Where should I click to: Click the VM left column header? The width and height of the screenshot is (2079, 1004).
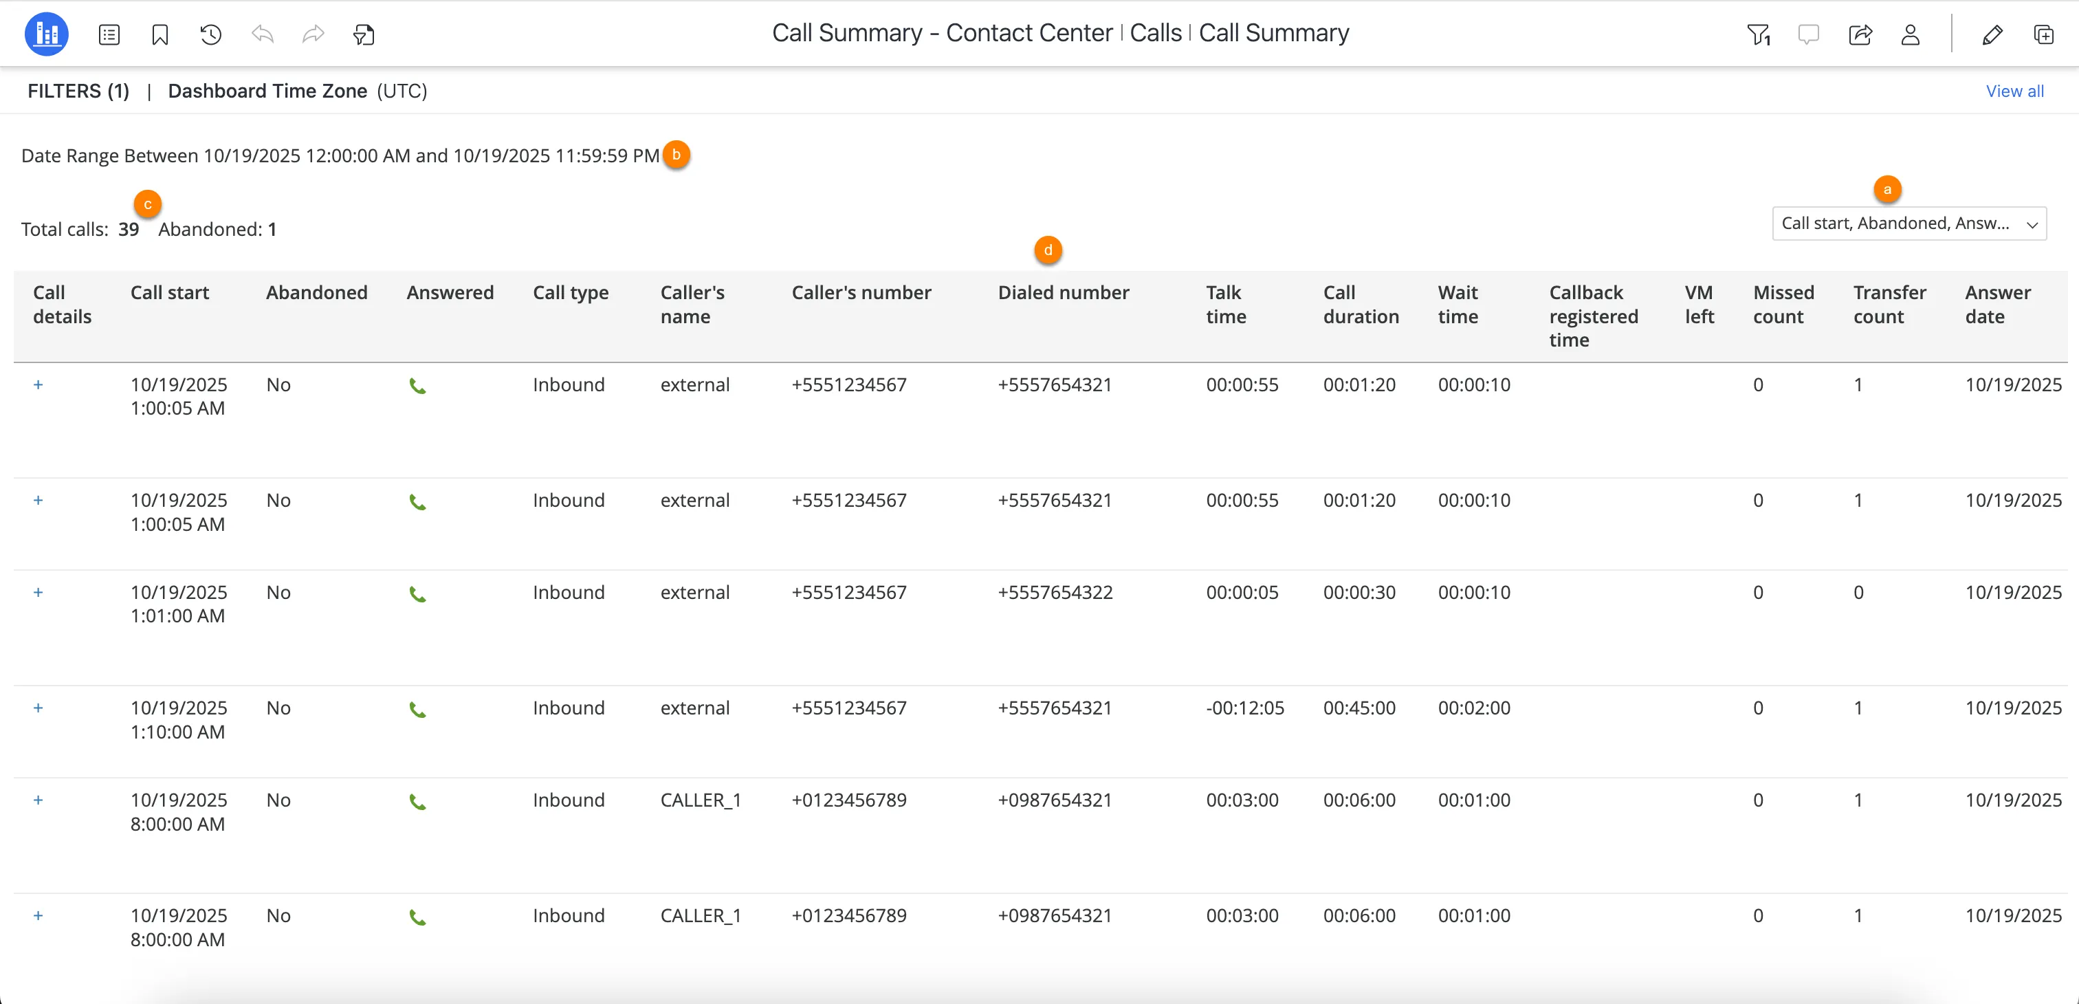point(1699,304)
